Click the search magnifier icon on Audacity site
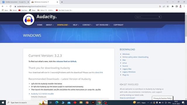The height and width of the screenshot is (105, 187). tap(159, 17)
